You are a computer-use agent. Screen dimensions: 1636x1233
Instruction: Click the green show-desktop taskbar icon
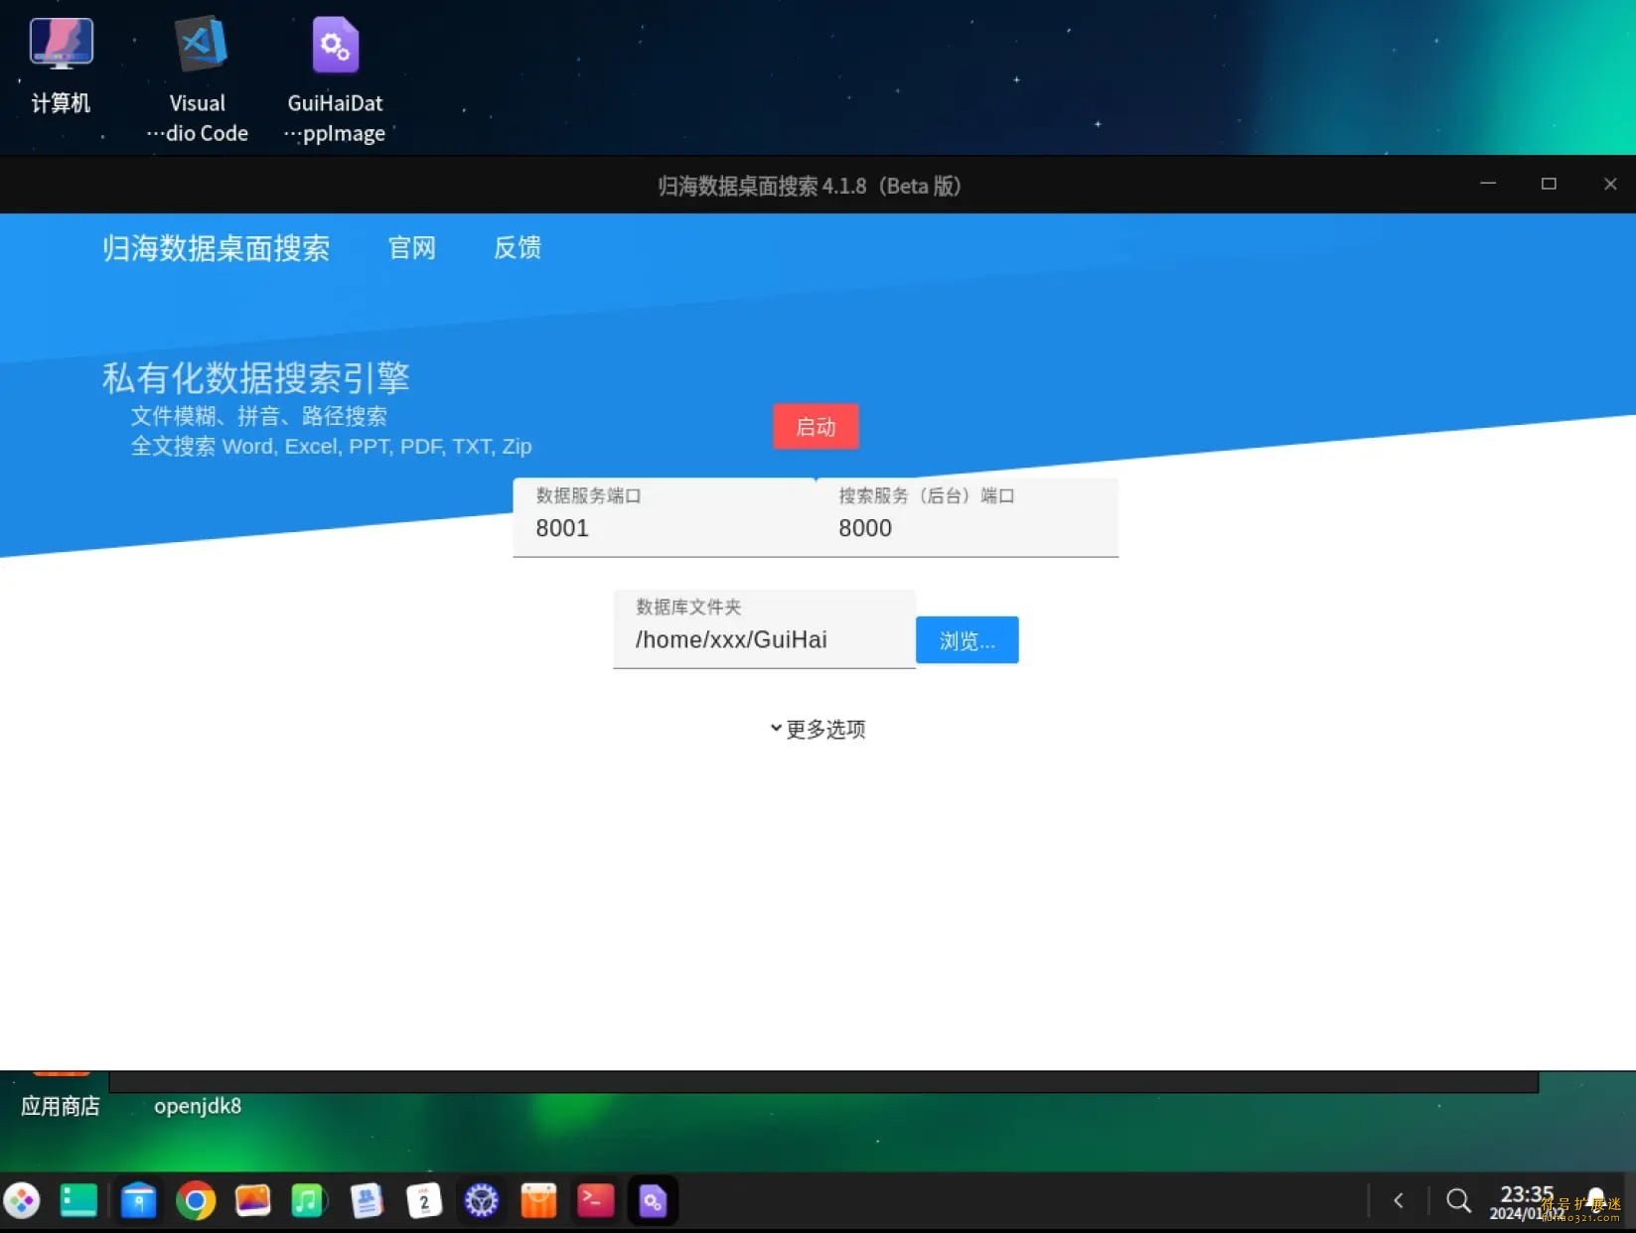pyautogui.click(x=78, y=1201)
